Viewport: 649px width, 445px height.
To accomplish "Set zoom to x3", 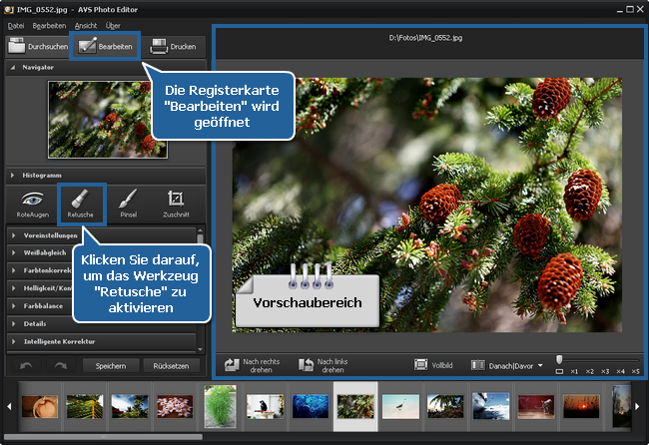I will pyautogui.click(x=605, y=371).
